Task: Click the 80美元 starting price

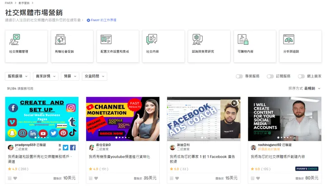Action: point(312,178)
